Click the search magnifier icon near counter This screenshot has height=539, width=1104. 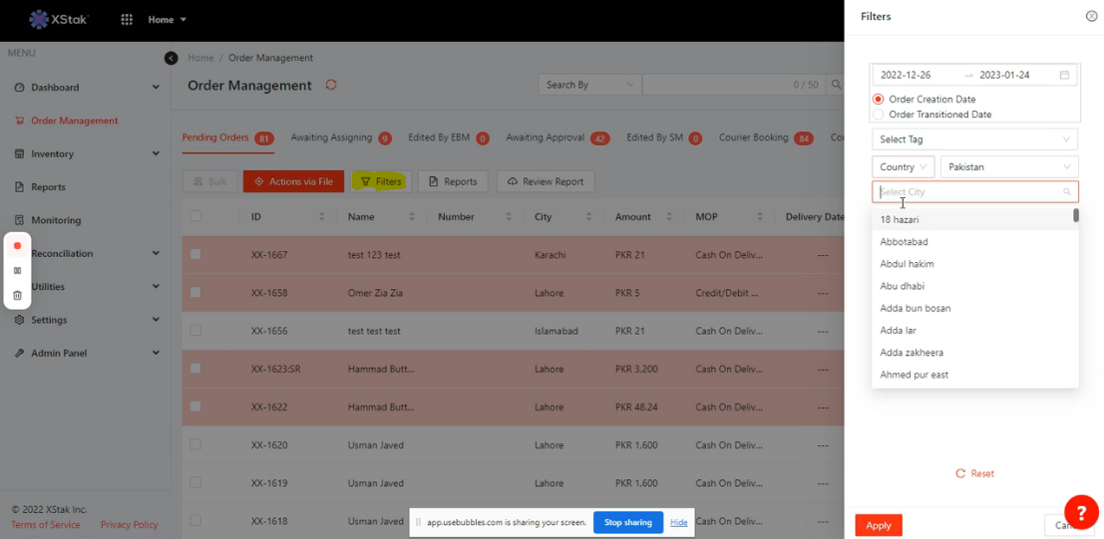click(x=836, y=85)
